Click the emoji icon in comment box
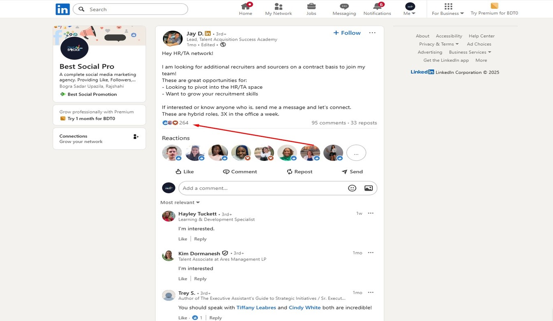Screen dimensions: 553x321 (352, 188)
